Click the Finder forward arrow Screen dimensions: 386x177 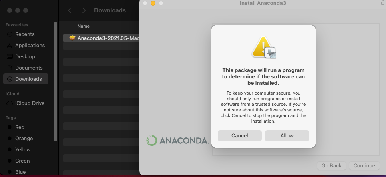(84, 10)
